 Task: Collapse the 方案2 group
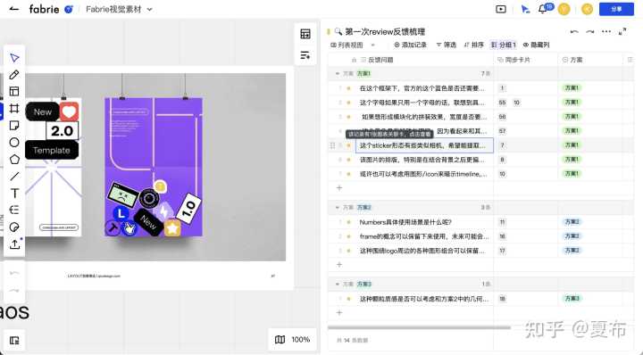coord(338,208)
